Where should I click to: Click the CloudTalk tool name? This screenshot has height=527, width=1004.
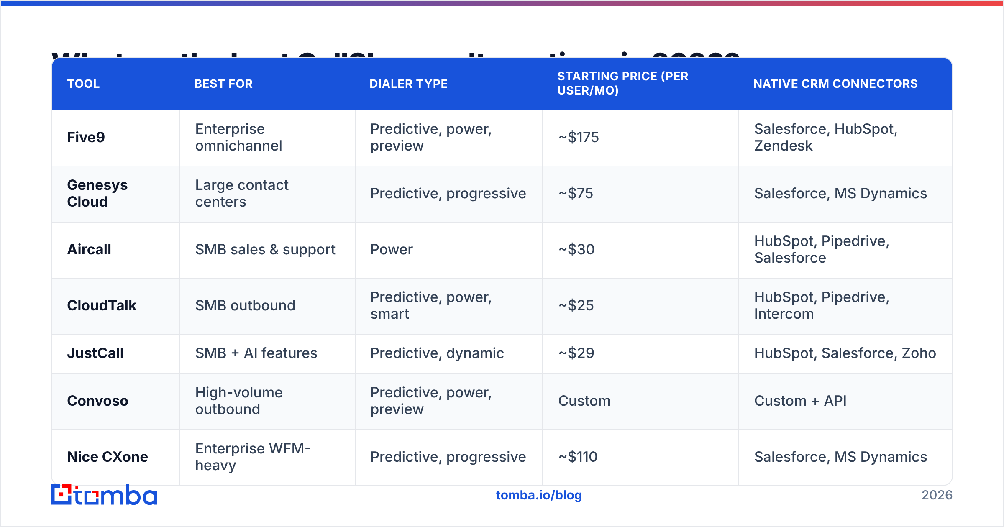click(x=102, y=305)
